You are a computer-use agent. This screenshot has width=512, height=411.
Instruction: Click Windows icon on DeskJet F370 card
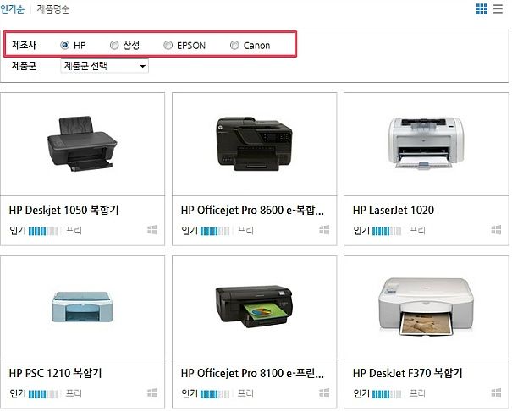pos(496,393)
